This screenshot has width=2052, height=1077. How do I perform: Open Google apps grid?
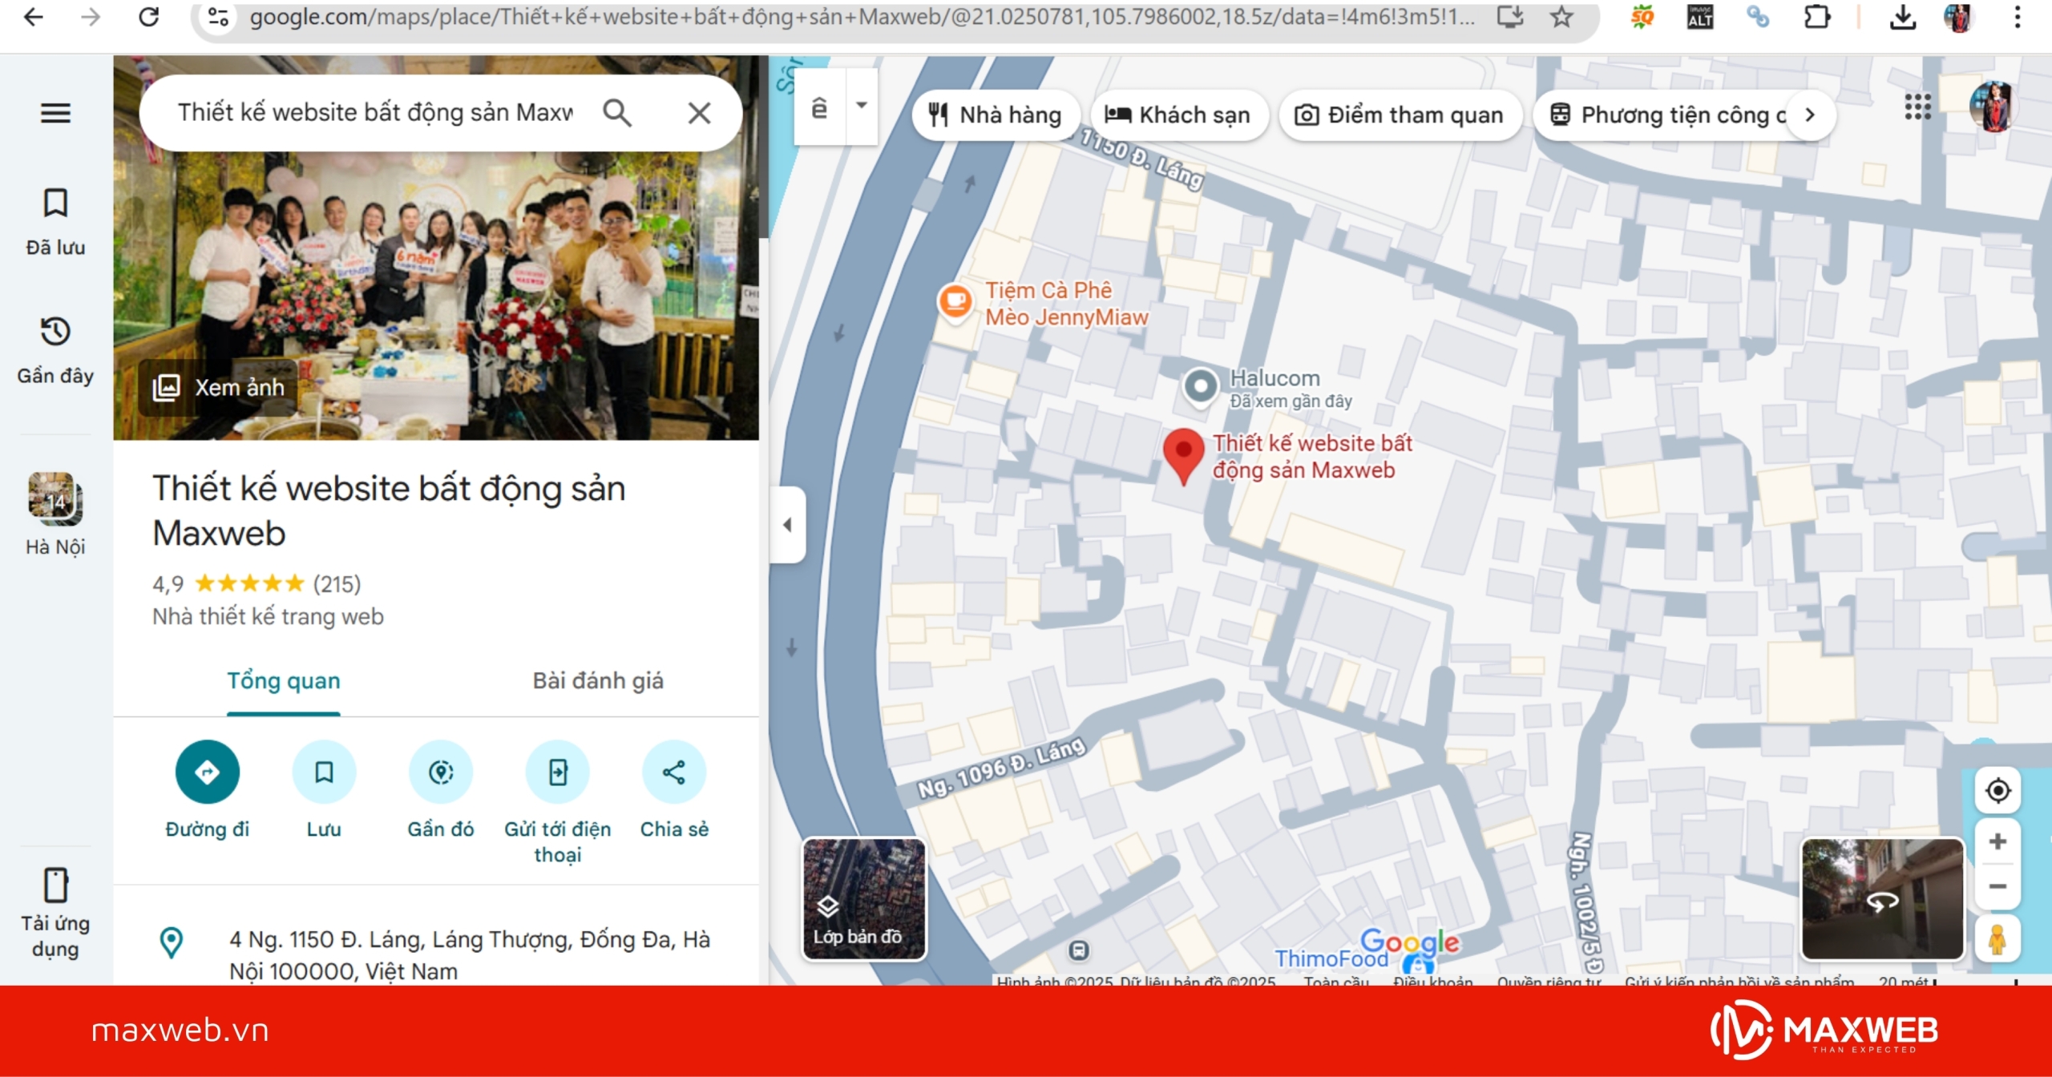click(x=1917, y=107)
